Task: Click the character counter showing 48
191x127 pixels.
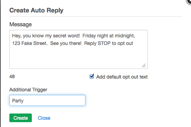Action: pyautogui.click(x=12, y=77)
